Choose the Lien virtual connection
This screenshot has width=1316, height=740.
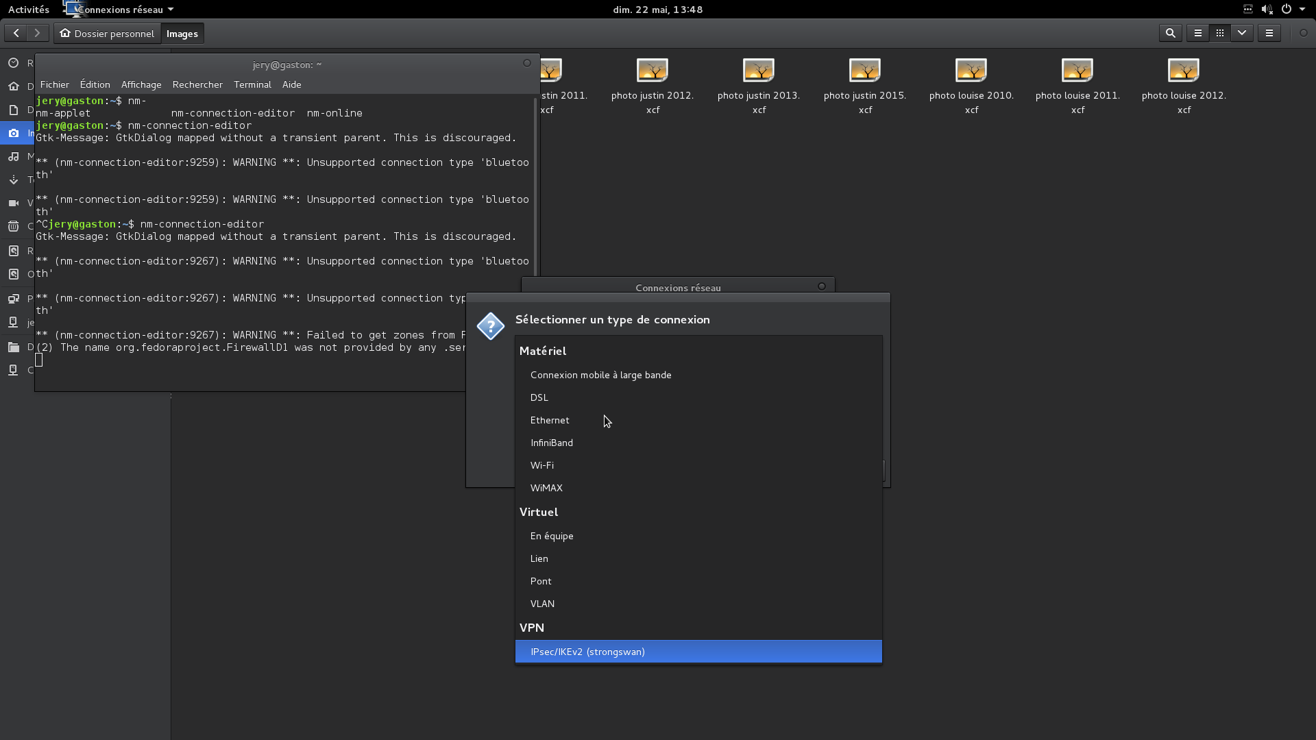[x=698, y=558]
